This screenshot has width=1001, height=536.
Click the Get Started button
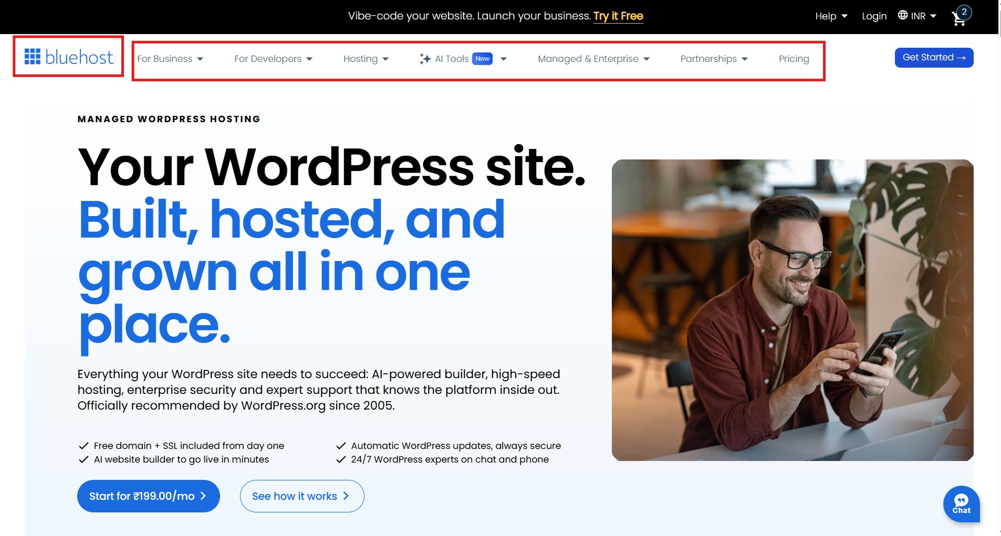tap(934, 58)
